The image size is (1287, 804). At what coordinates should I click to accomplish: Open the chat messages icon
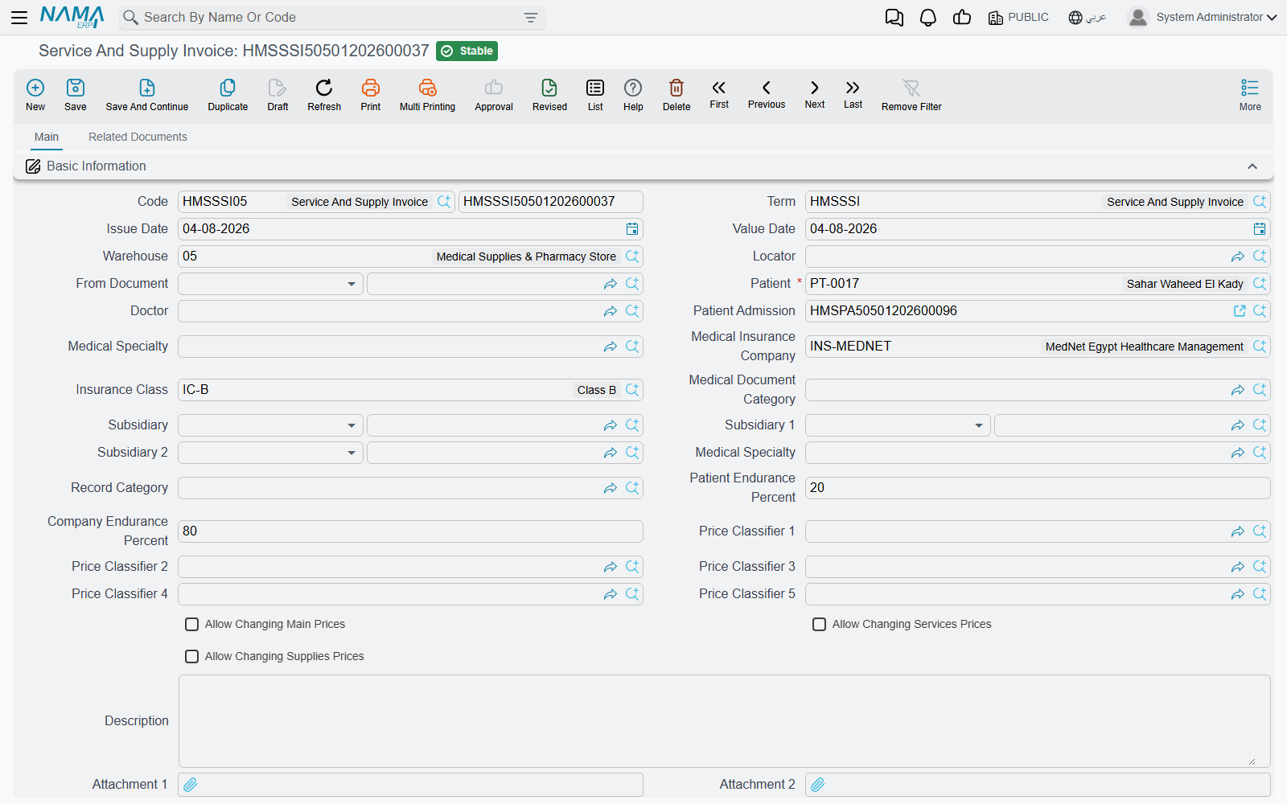[x=894, y=18]
